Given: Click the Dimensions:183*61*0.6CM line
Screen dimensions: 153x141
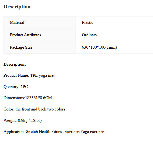Looking at the screenshot, I should pos(28,98).
